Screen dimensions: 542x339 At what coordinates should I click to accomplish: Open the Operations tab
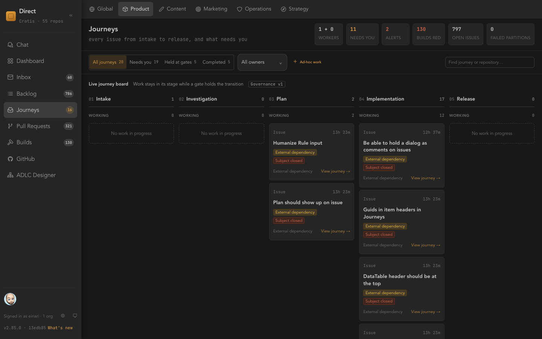pos(254,9)
